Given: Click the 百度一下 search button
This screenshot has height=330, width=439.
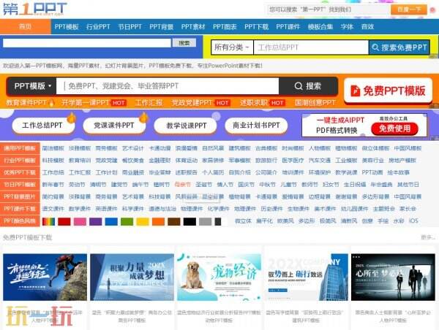Looking at the screenshot, I should pos(409,9).
